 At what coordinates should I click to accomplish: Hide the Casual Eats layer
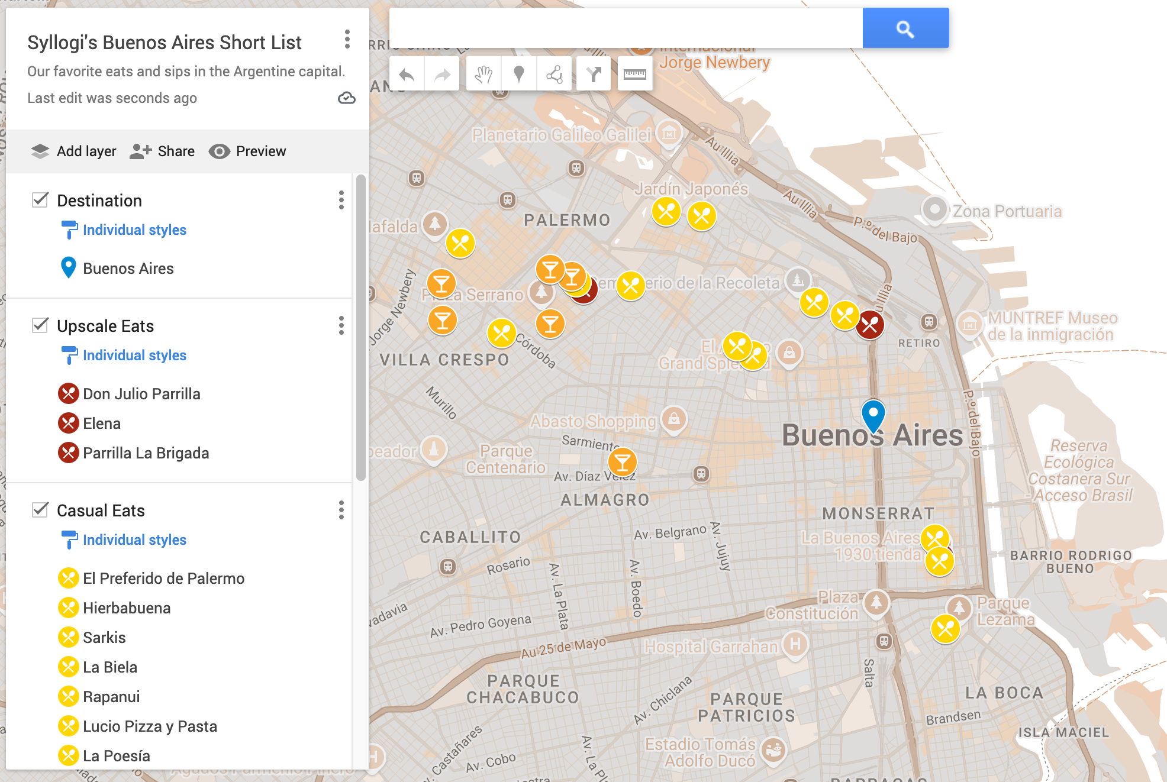coord(40,510)
